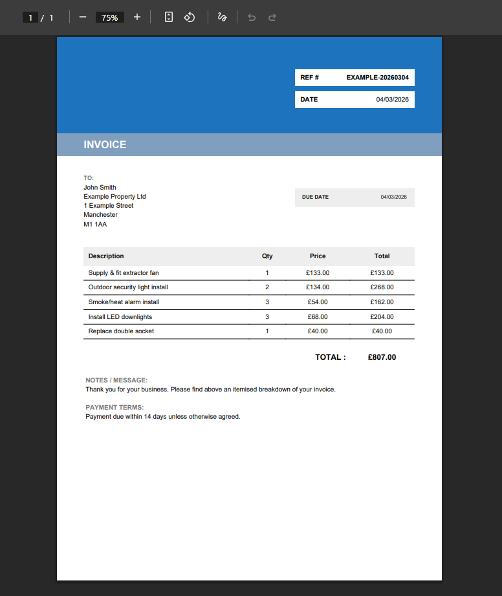Undo the last annotation
The image size is (502, 596).
pyautogui.click(x=252, y=17)
